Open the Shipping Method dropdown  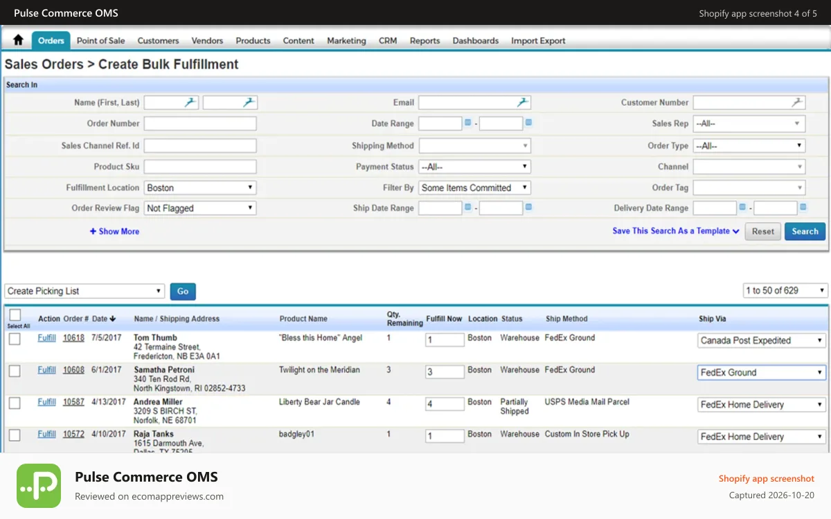point(475,146)
